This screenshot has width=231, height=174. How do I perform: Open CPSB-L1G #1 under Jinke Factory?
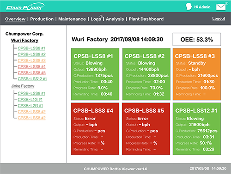click(x=30, y=99)
